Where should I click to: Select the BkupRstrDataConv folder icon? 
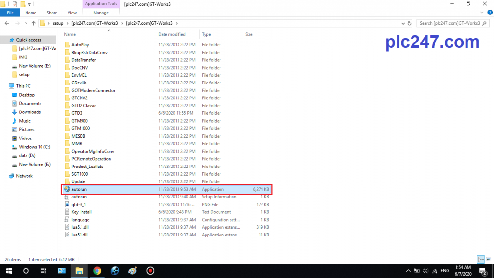[x=67, y=52]
